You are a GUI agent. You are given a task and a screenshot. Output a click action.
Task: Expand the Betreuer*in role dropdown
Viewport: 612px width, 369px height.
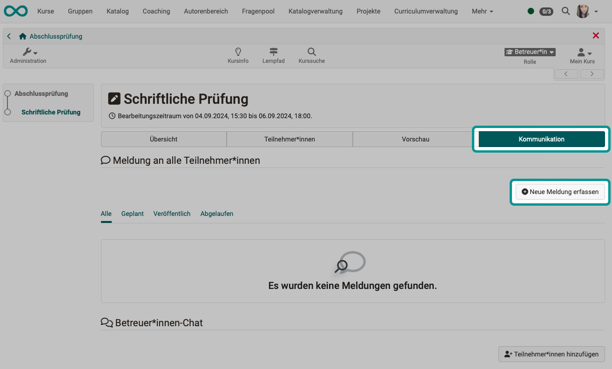tap(530, 52)
